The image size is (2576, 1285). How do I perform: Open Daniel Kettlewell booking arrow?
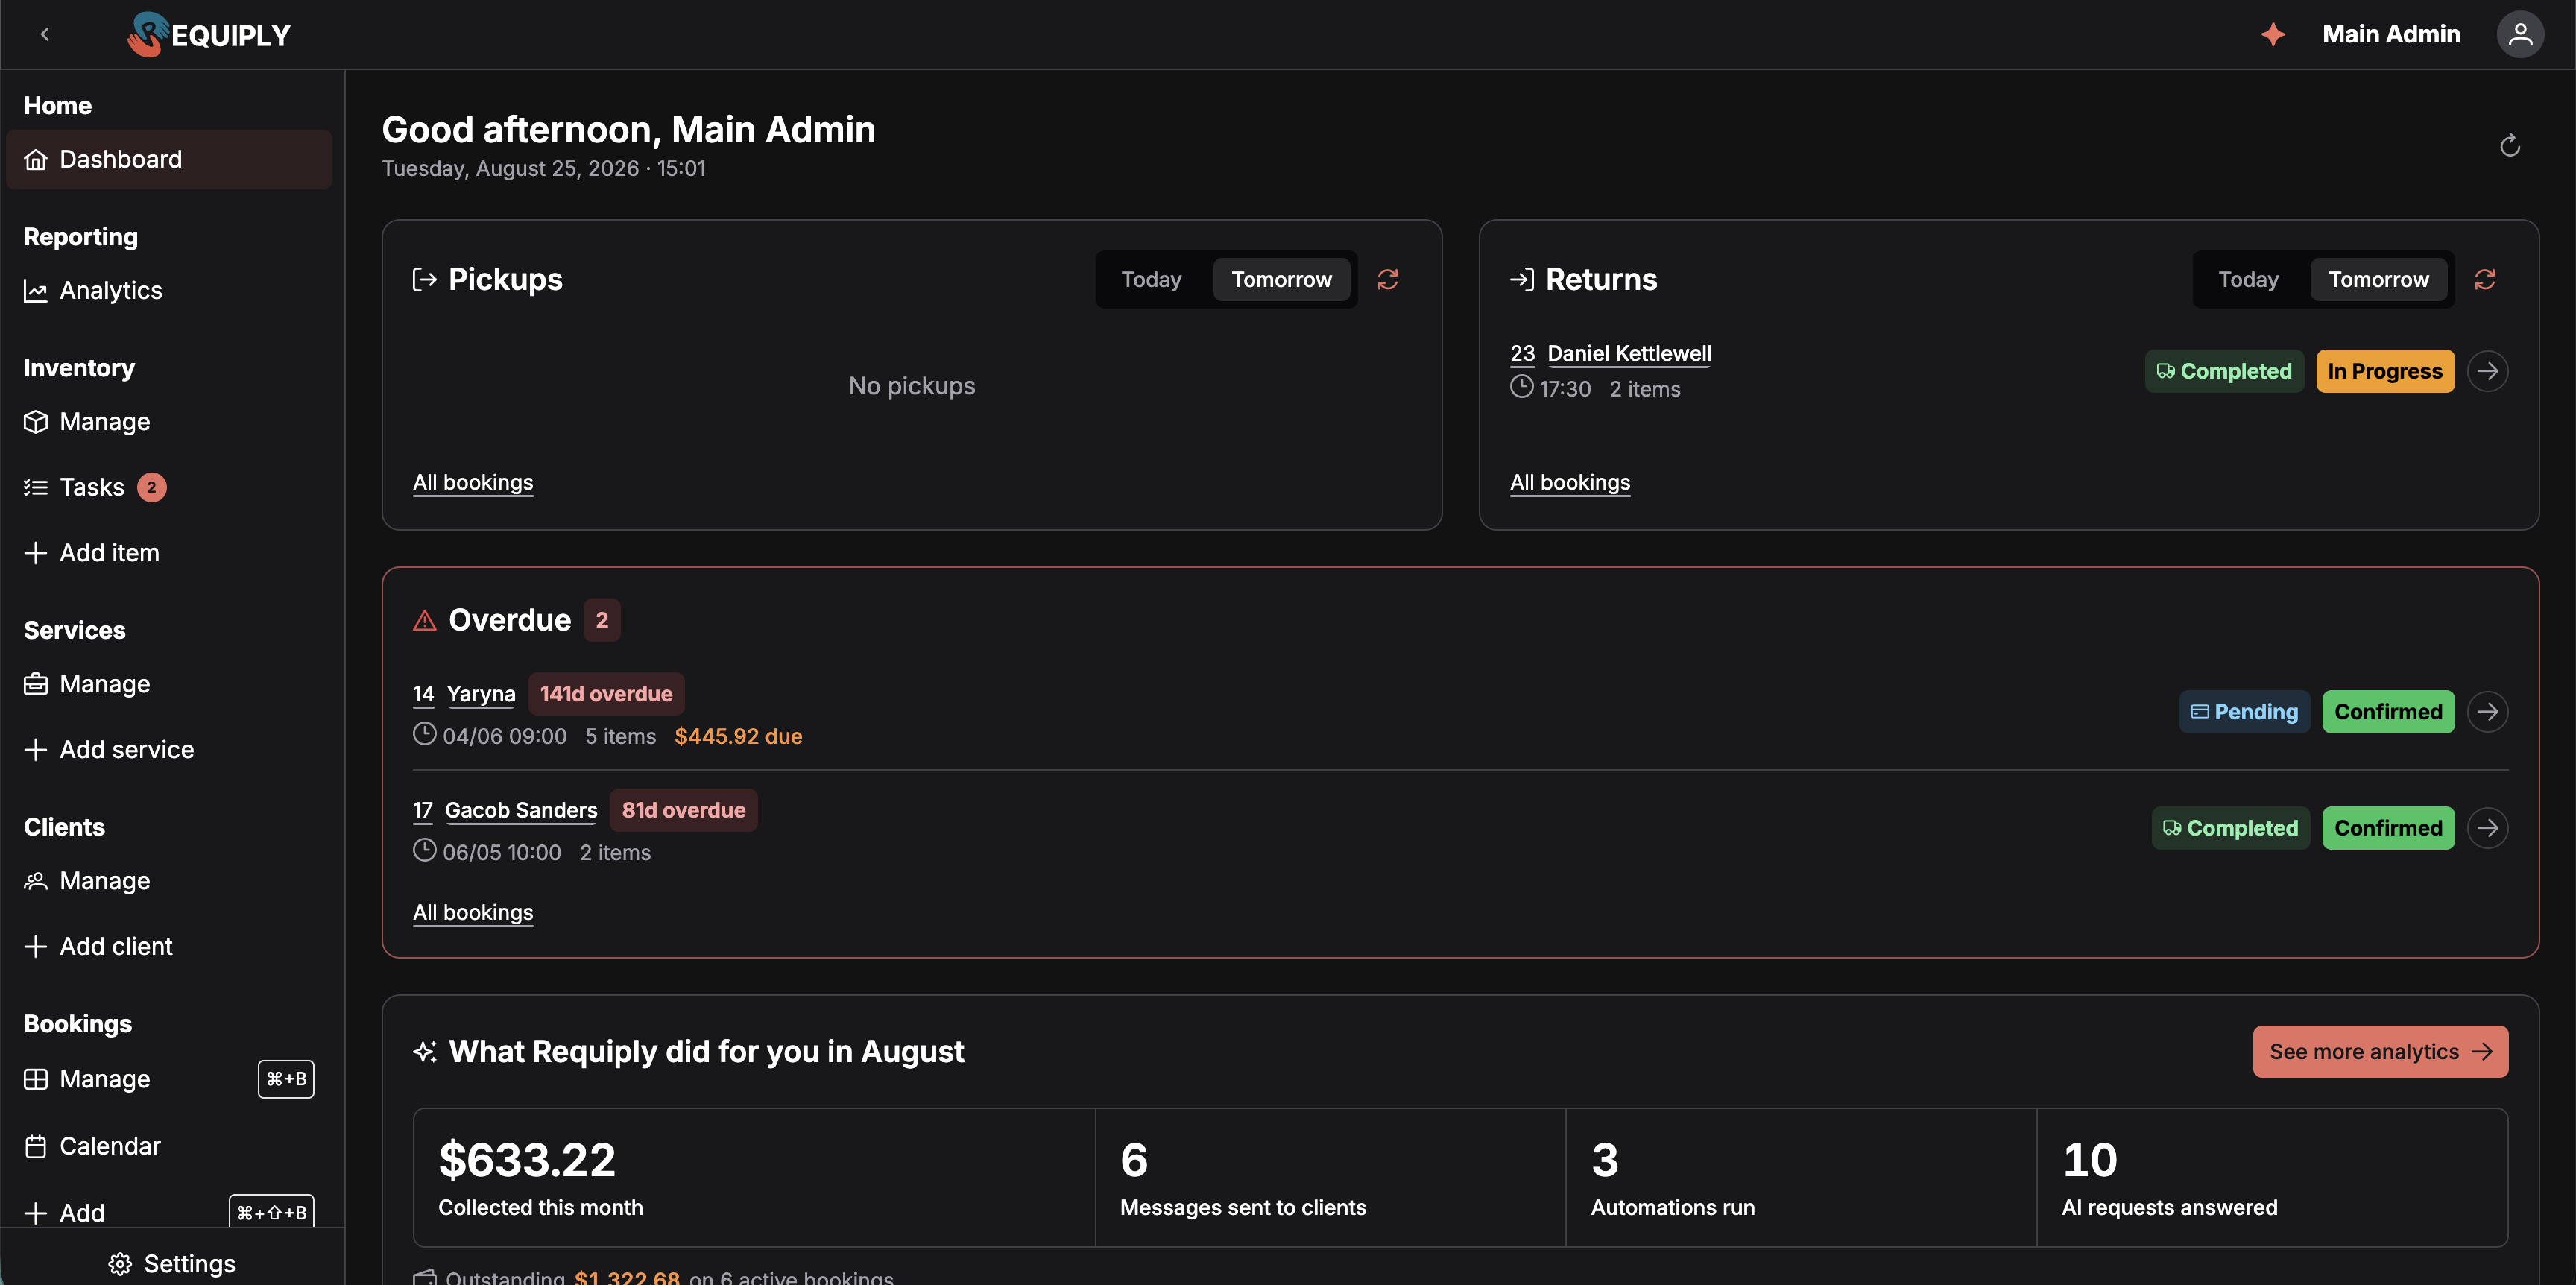tap(2487, 371)
